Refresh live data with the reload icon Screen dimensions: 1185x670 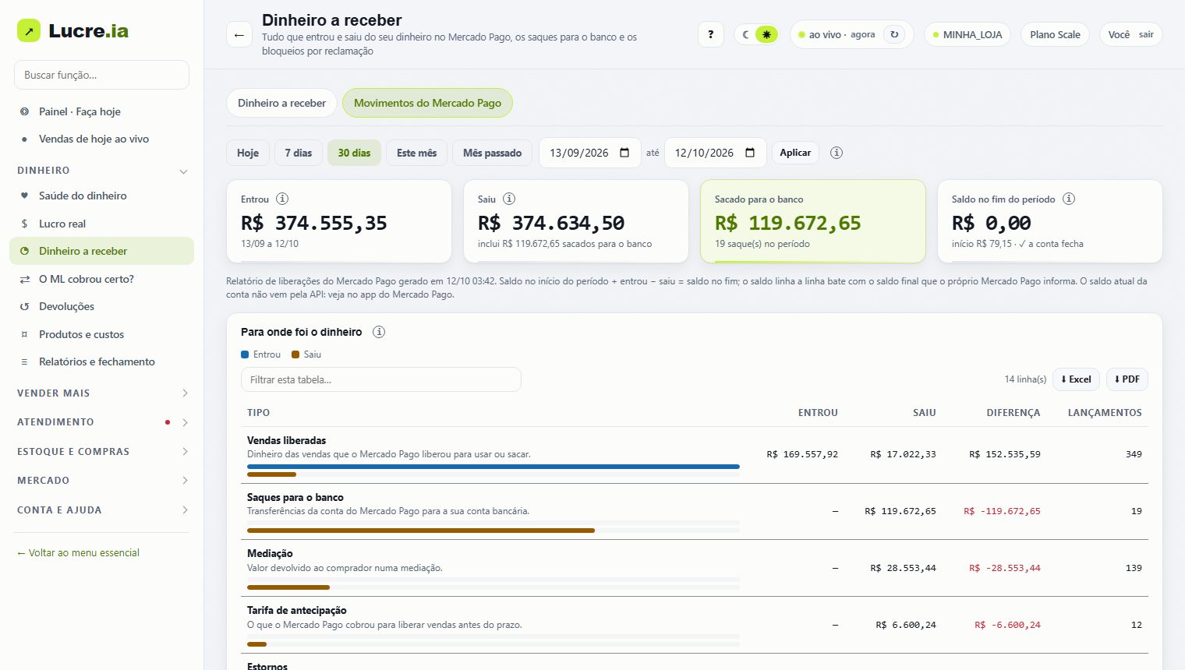894,34
